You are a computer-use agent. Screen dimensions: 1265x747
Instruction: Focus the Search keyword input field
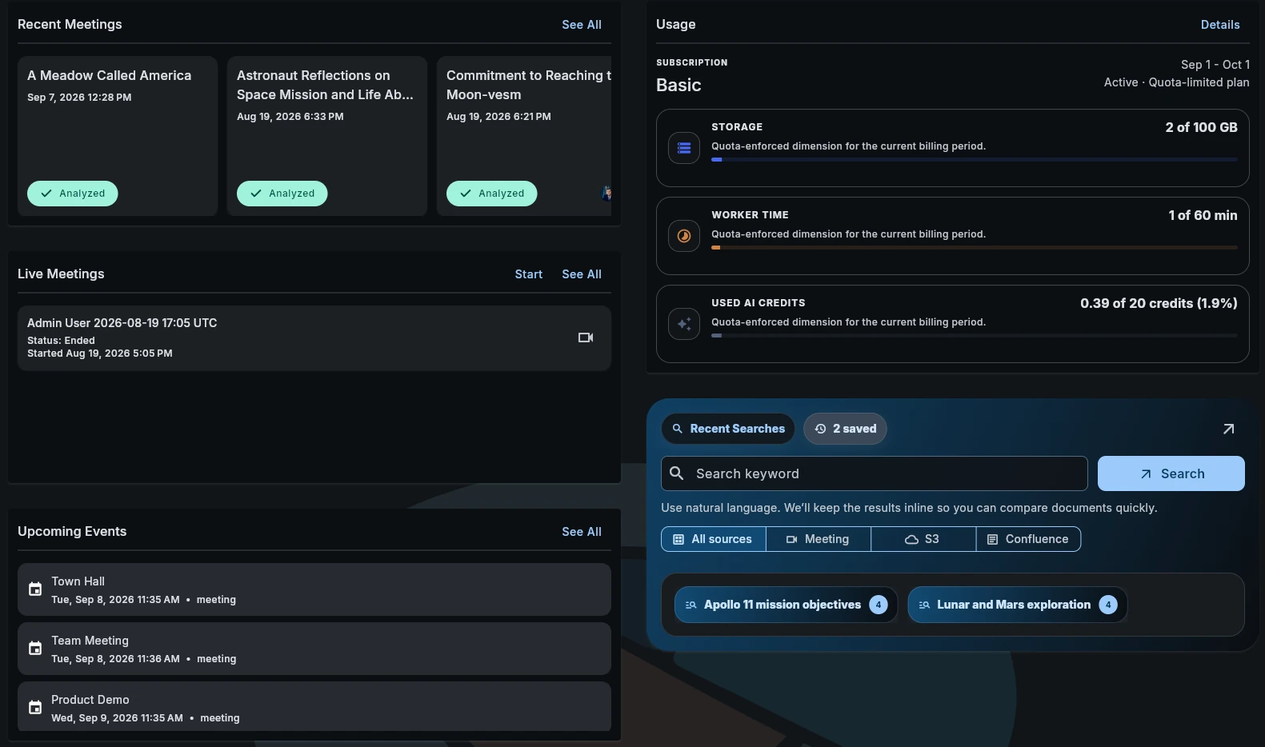[x=875, y=473]
